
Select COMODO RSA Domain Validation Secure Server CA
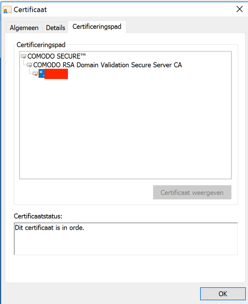pyautogui.click(x=108, y=65)
